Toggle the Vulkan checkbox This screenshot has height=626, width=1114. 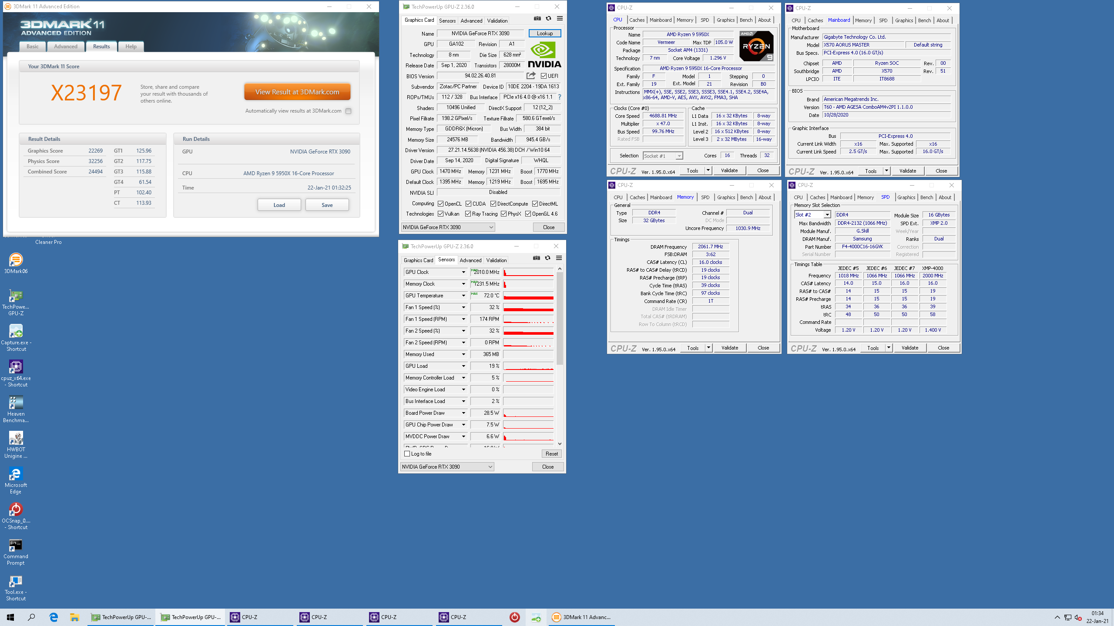tap(440, 214)
